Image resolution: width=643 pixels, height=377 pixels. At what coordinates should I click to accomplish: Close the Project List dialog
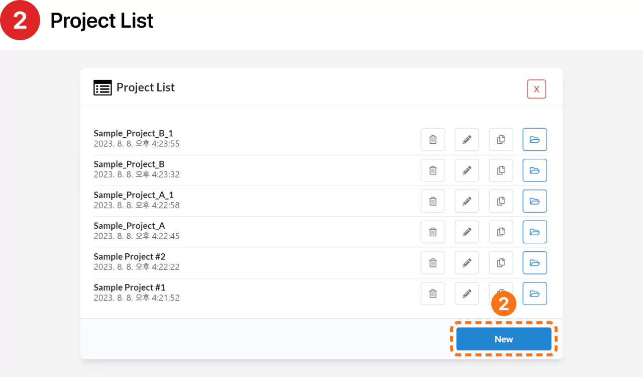tap(536, 89)
